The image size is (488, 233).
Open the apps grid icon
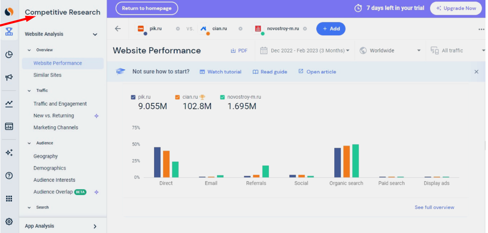tap(9, 199)
